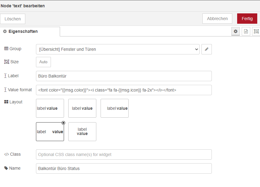Click the Name tag icon
The image size is (260, 187).
point(6,168)
